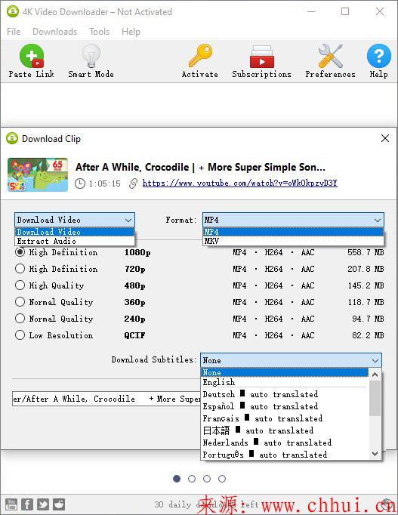Open Preferences tools icon
Screen dimensions: 398x515
pyautogui.click(x=330, y=56)
